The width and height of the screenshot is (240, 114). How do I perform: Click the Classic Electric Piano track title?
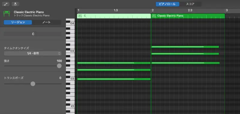[29, 12]
